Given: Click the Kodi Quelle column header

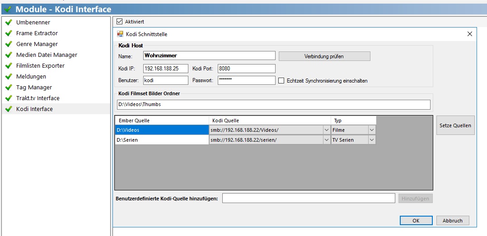Looking at the screenshot, I should point(270,120).
